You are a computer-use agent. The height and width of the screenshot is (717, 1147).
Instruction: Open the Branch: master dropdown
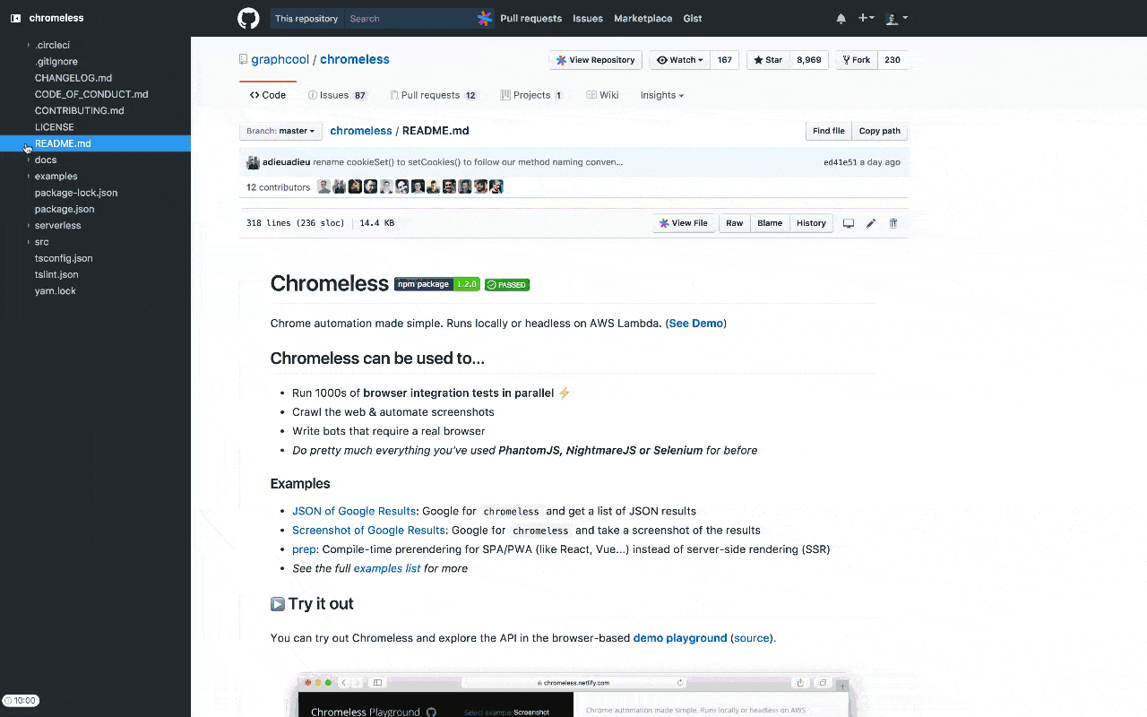point(280,130)
